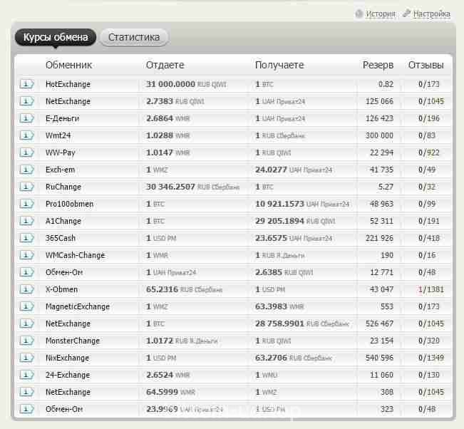This screenshot has height=429, width=464.
Task: Select the 10 921.1573 UAH amount cell
Action: (302, 204)
